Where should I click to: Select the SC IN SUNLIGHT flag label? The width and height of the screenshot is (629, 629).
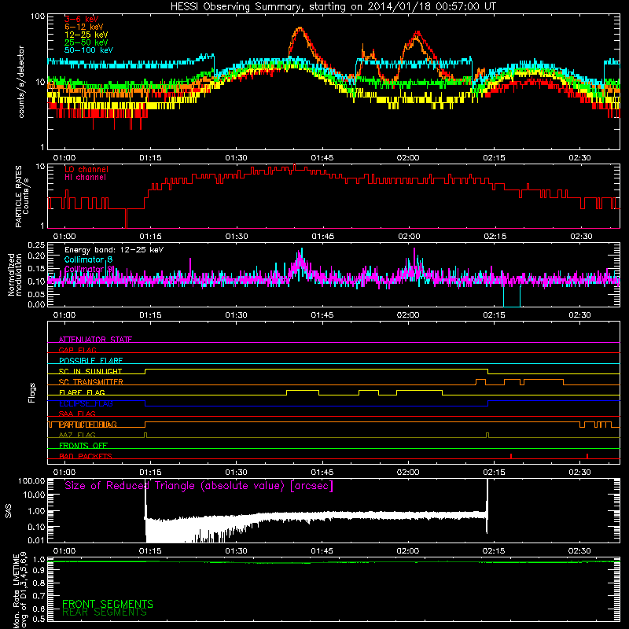click(x=90, y=371)
